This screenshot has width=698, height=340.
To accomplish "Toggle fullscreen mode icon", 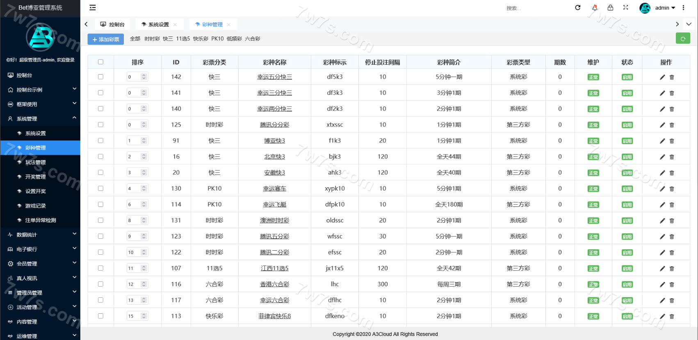I will (x=625, y=7).
